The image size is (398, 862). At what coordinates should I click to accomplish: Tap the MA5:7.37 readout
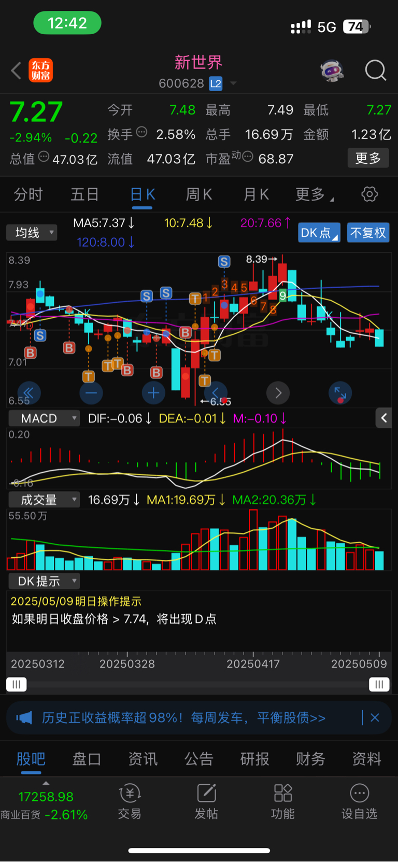click(x=104, y=223)
